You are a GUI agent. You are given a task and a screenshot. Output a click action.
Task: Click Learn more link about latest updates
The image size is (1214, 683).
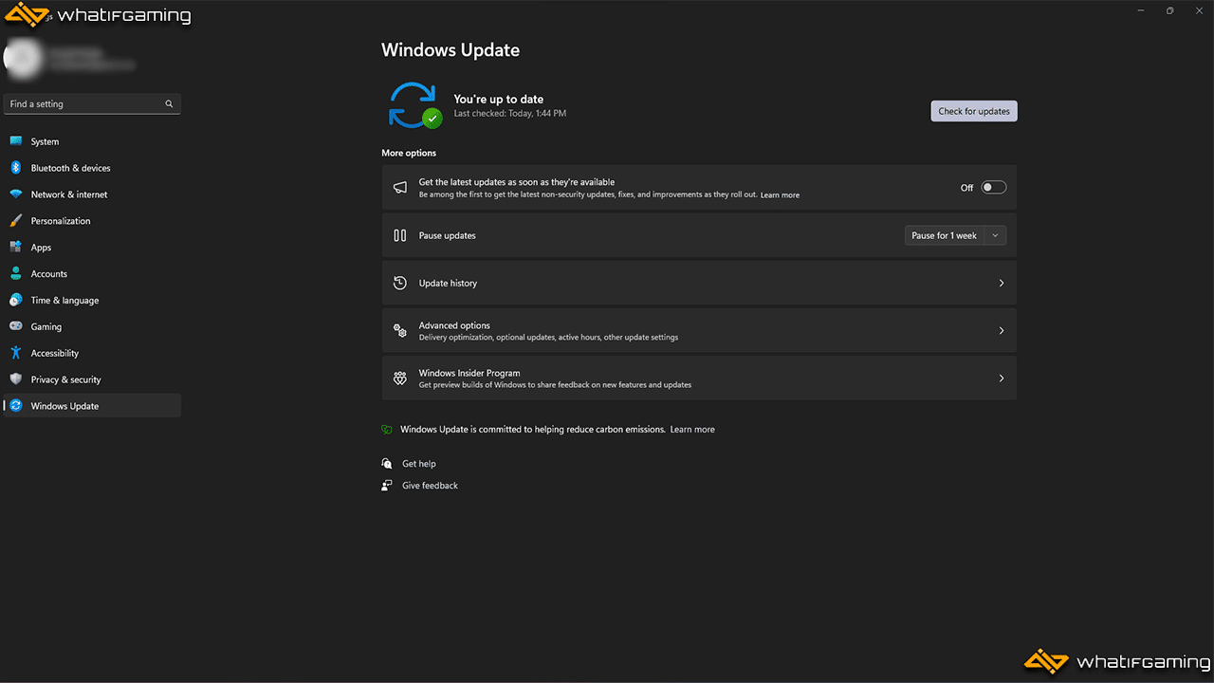(780, 195)
